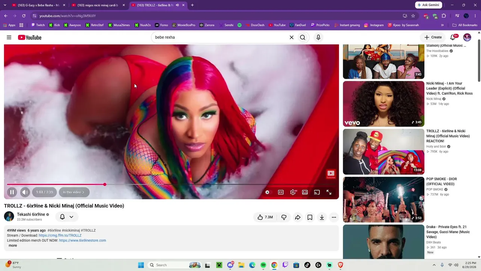The image size is (481, 271).
Task: Visit the Tekashi 6ix9ine channel name link
Action: click(31, 214)
